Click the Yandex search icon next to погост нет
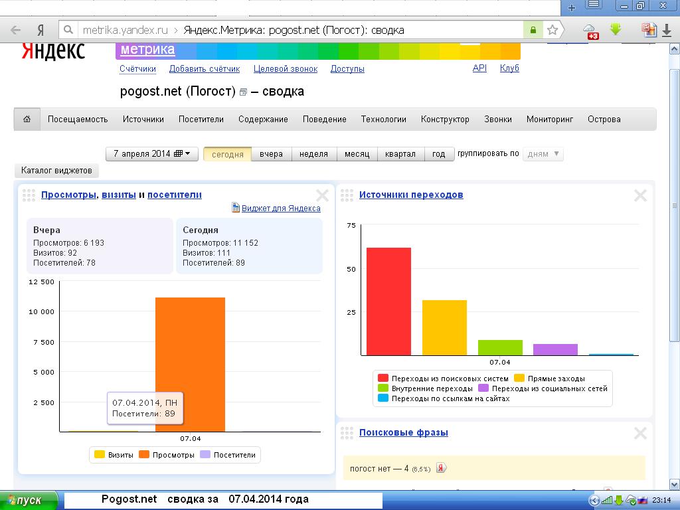Viewport: 680px width, 510px height. pos(441,468)
